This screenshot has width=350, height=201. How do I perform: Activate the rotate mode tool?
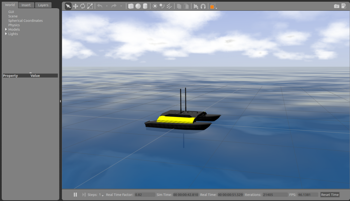83,6
